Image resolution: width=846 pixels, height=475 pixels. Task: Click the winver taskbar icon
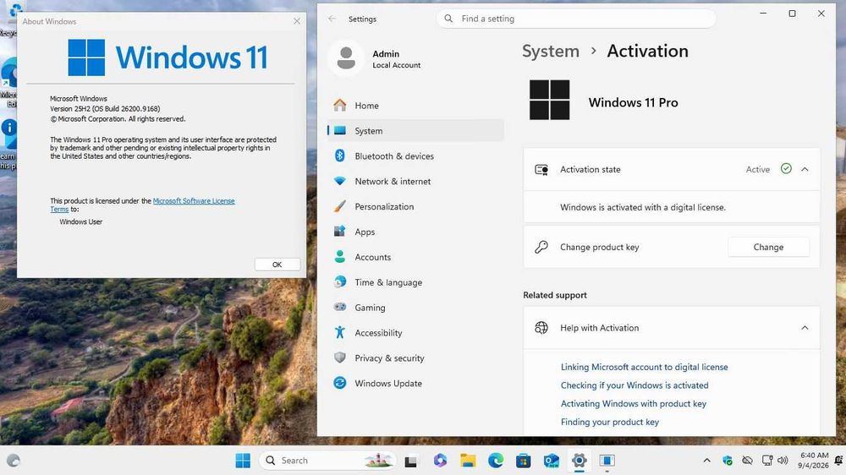[607, 461]
